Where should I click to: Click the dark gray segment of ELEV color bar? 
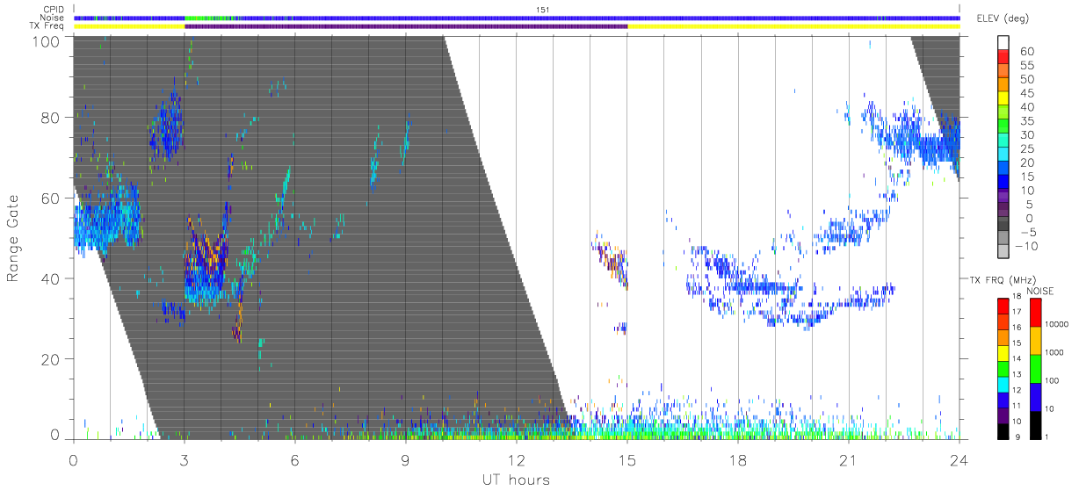coord(1004,224)
